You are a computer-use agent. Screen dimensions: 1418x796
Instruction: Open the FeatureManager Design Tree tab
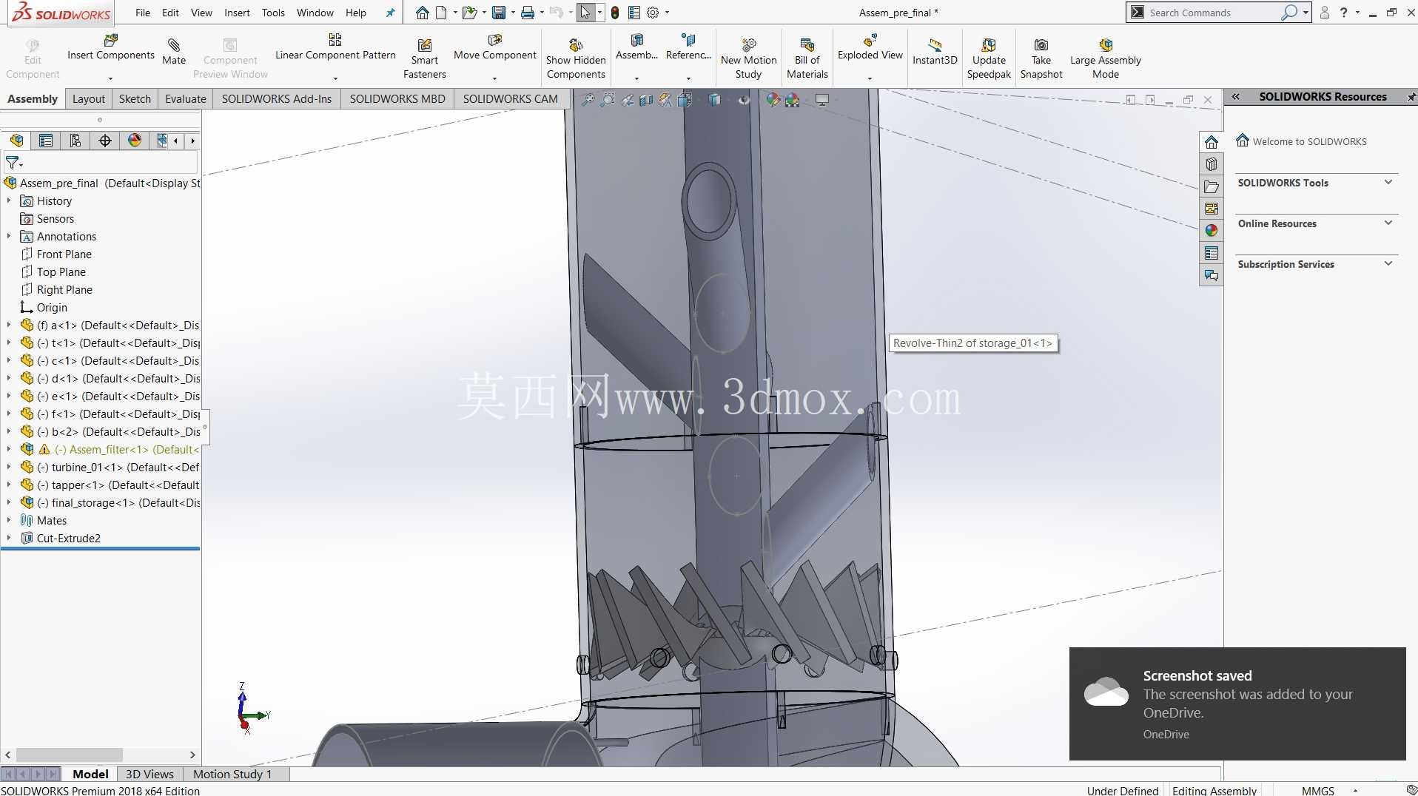pyautogui.click(x=16, y=141)
